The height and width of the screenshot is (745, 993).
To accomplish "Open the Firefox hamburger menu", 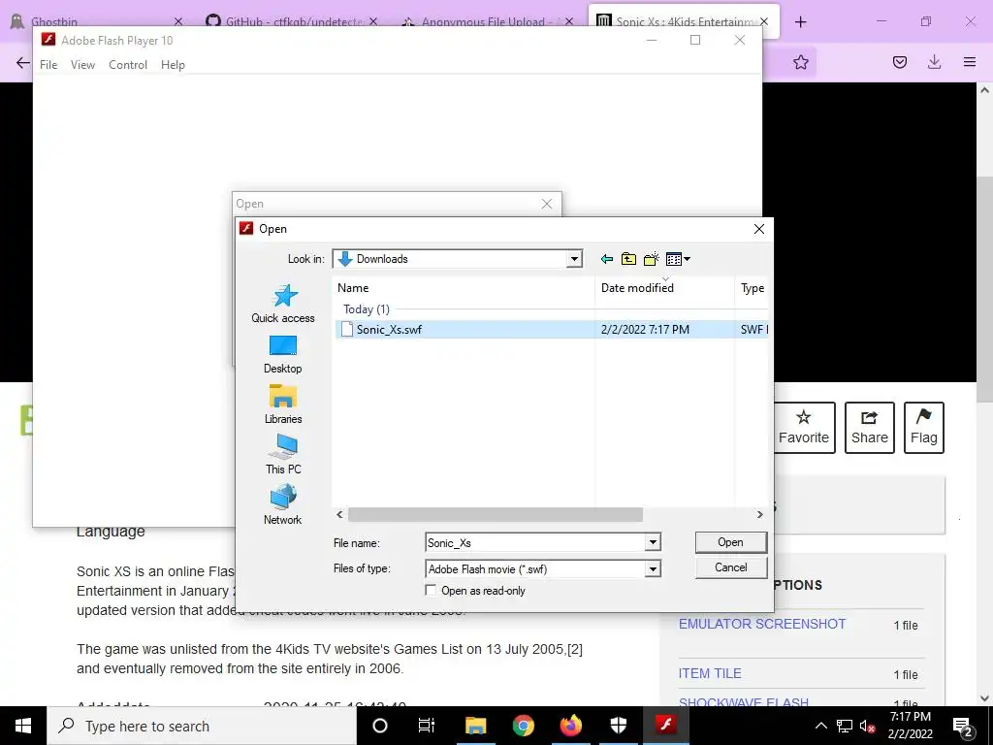I will click(970, 62).
